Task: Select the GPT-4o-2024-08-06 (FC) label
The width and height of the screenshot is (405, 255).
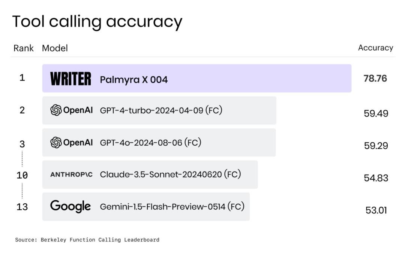Action: tap(150, 143)
